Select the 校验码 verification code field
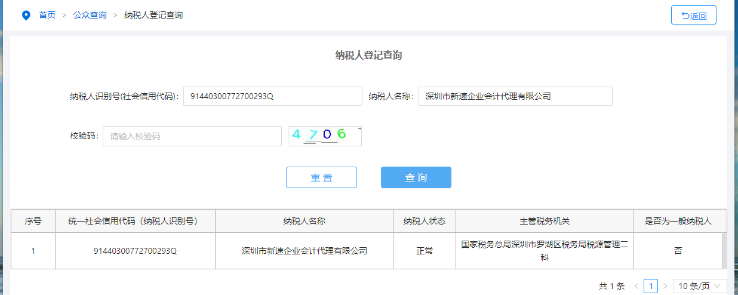738x295 pixels. (192, 136)
